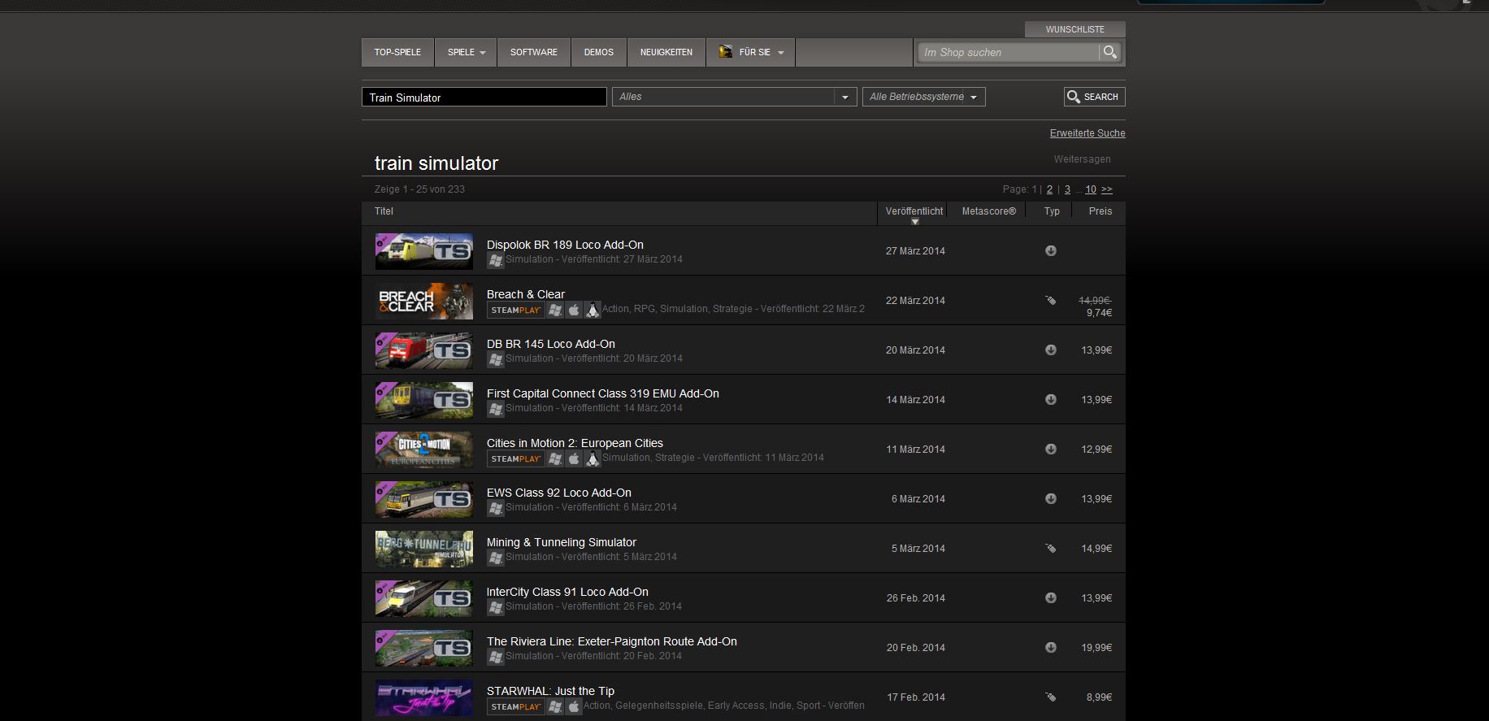
Task: Open the Alles category dropdown
Action: click(735, 97)
